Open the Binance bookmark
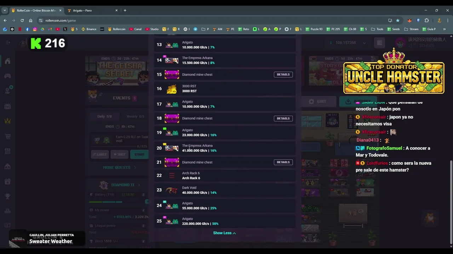 pos(89,29)
